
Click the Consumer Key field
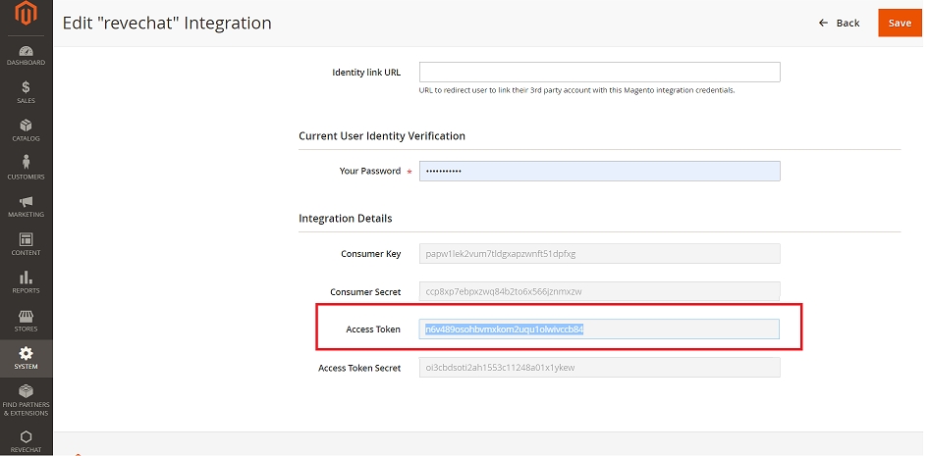coord(599,254)
